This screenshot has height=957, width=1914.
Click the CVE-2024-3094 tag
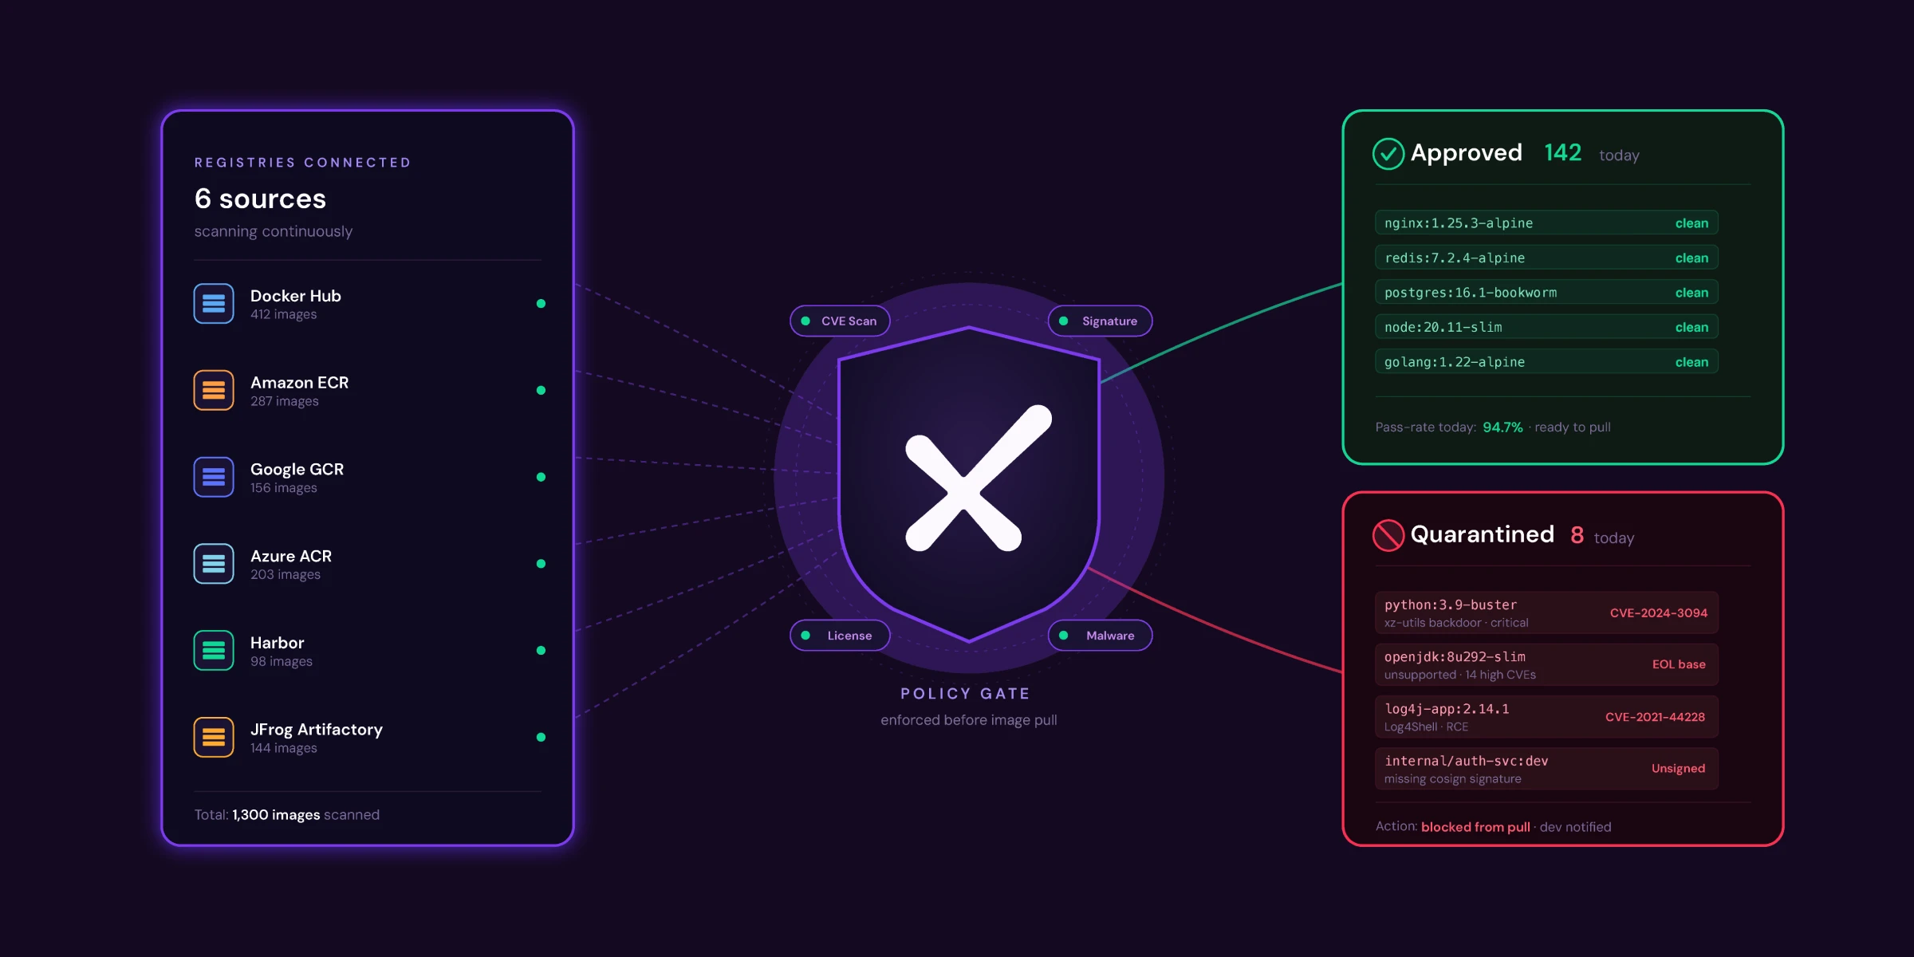tap(1658, 612)
